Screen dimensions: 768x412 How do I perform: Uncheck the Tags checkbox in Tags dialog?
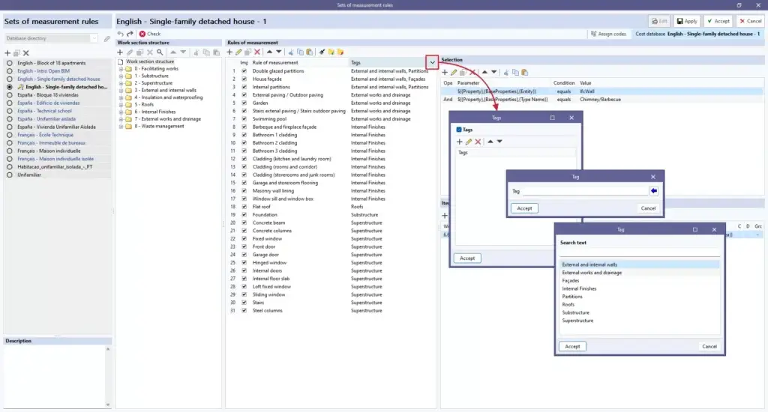[x=460, y=130]
